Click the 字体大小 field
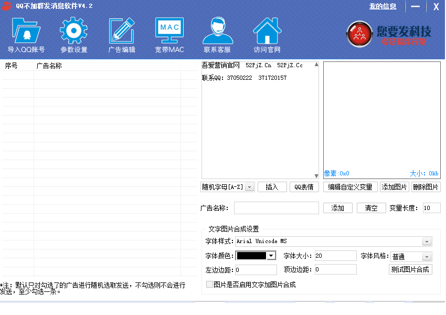Viewport: 446px width, 315px height. (x=335, y=256)
